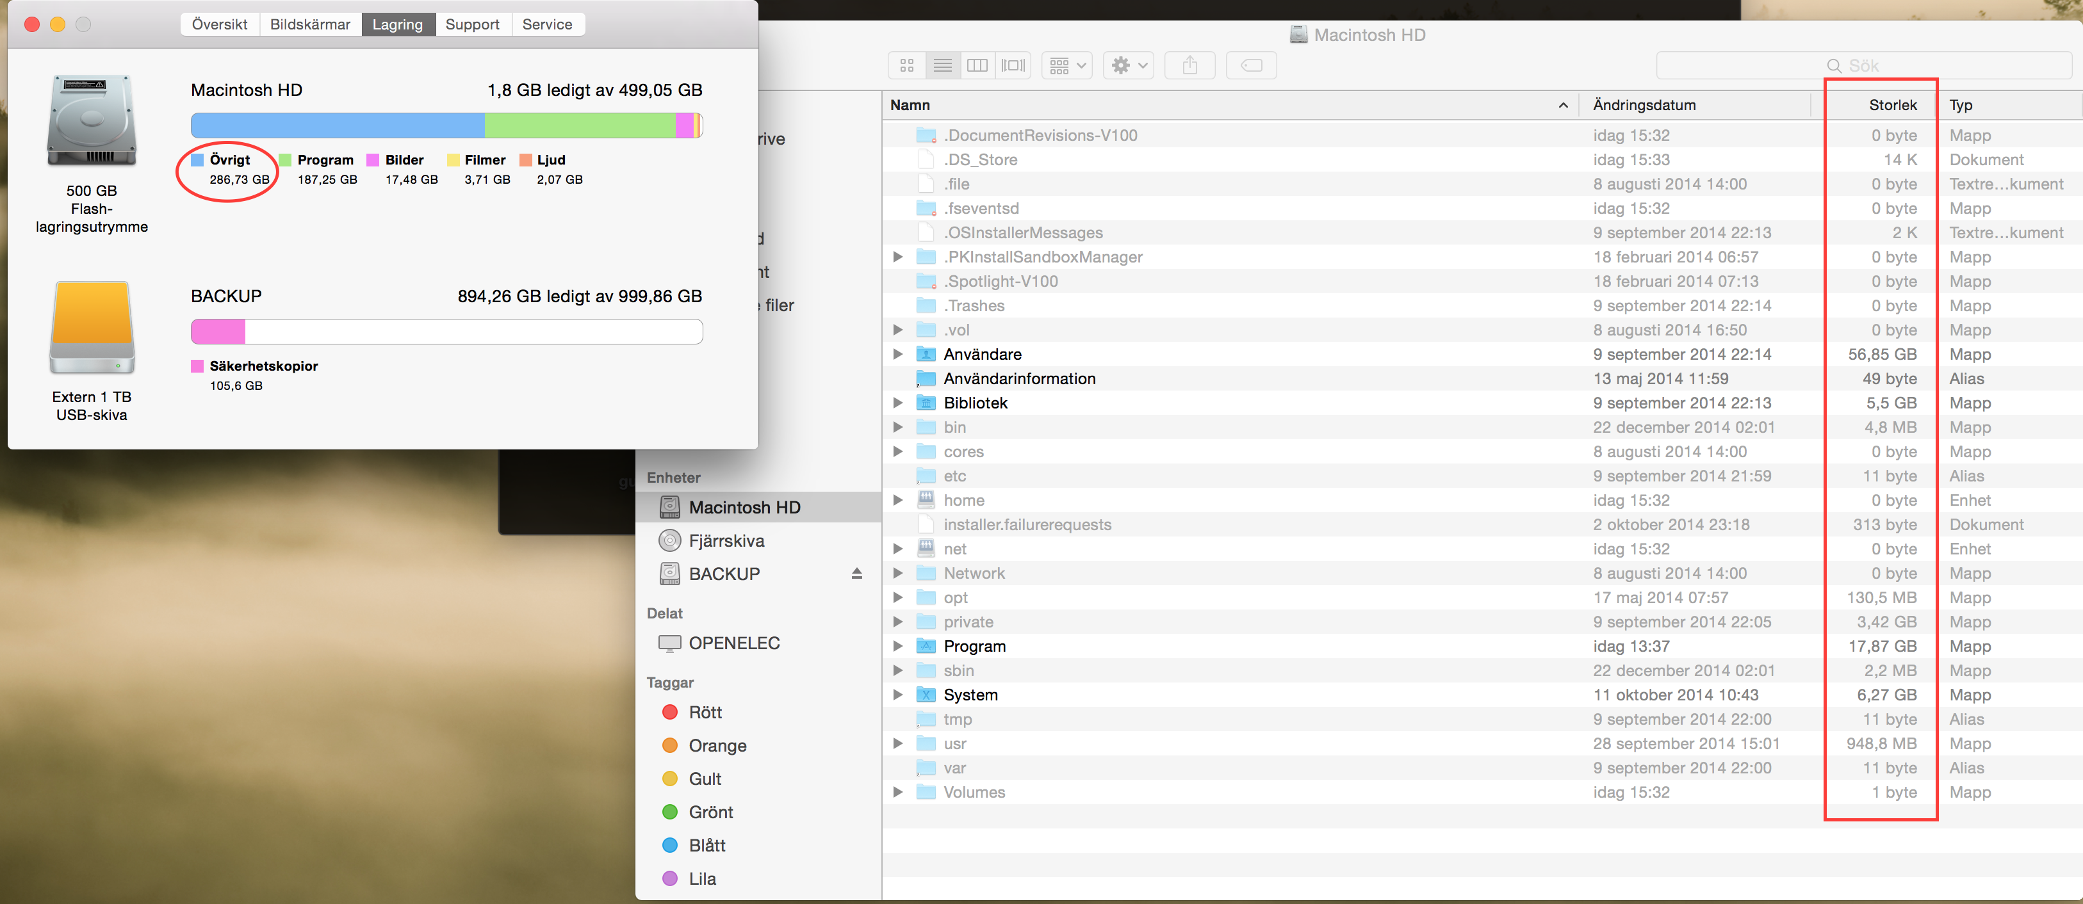Open the gear action menu in Finder
The height and width of the screenshot is (904, 2083).
tap(1129, 65)
